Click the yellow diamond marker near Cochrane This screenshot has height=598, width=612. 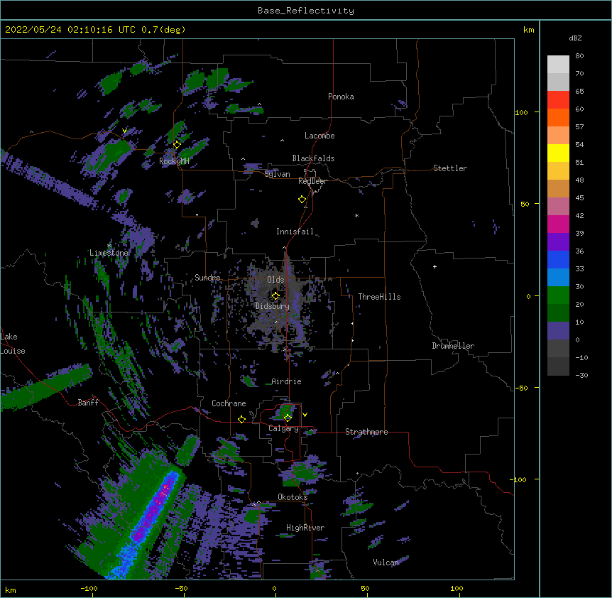(x=241, y=420)
